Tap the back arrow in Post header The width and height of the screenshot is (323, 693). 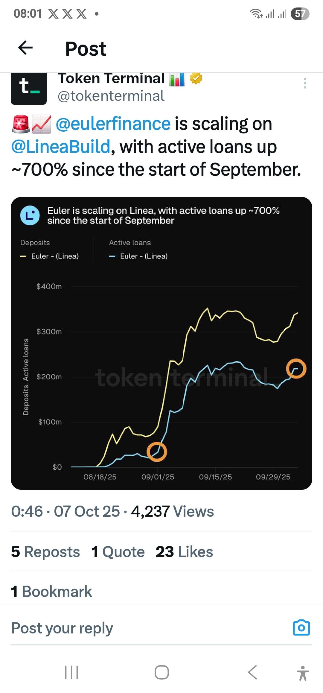point(25,48)
